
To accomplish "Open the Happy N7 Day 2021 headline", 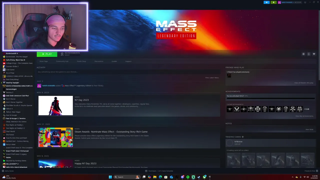I will click(85, 163).
